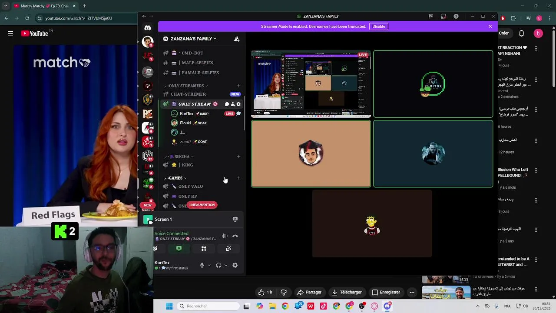The image size is (556, 313).
Task: Open chat for ONLY STREAM voice channel
Action: (227, 104)
